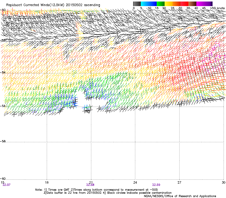Click the '>50 knots' legend label
Viewport: 226px width, 198px height.
coord(217,8)
